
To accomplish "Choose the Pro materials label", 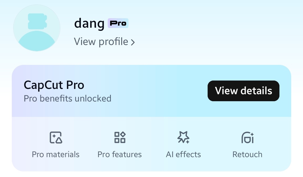I will pyautogui.click(x=56, y=154).
